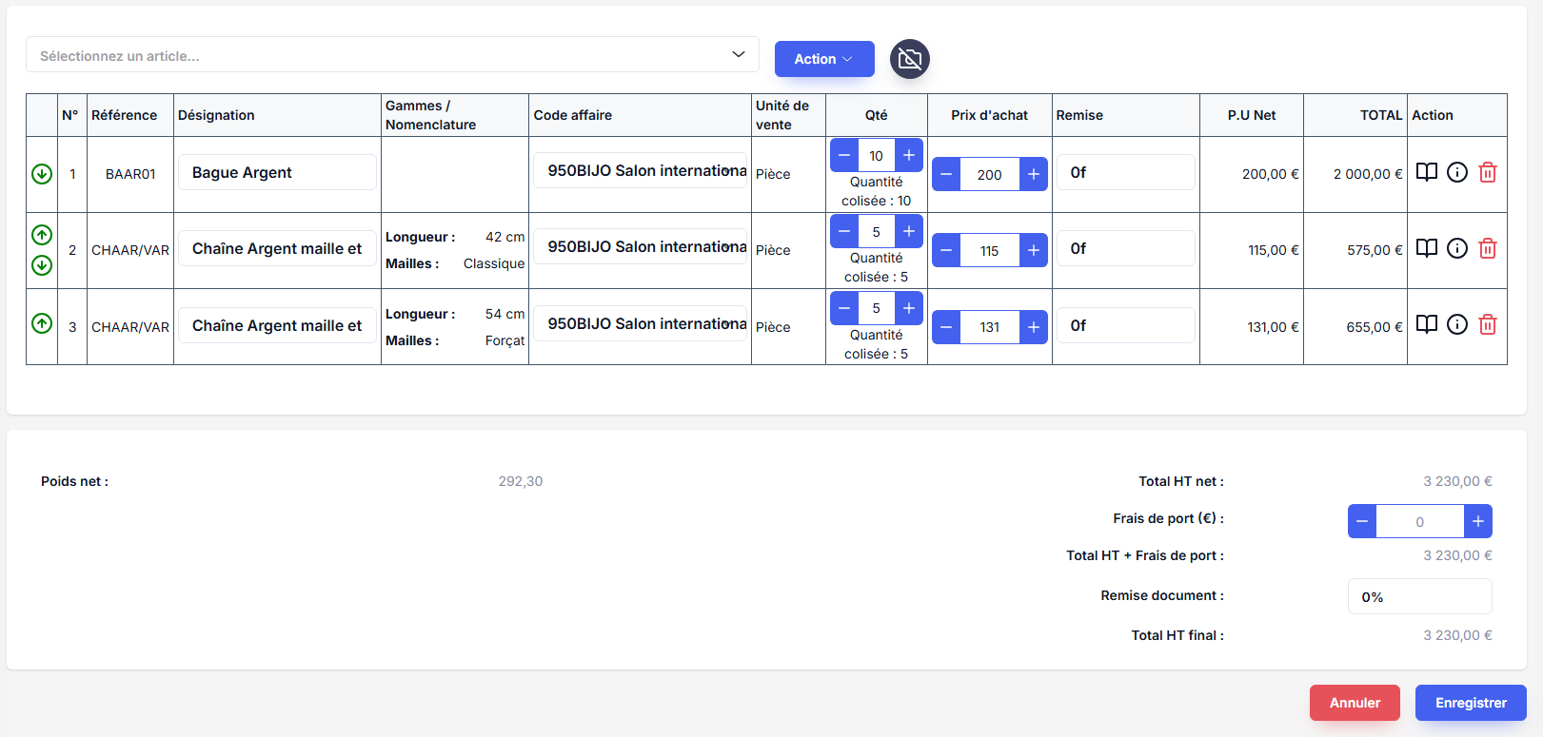
Task: Move row 3 up with green arrow
Action: tap(42, 323)
